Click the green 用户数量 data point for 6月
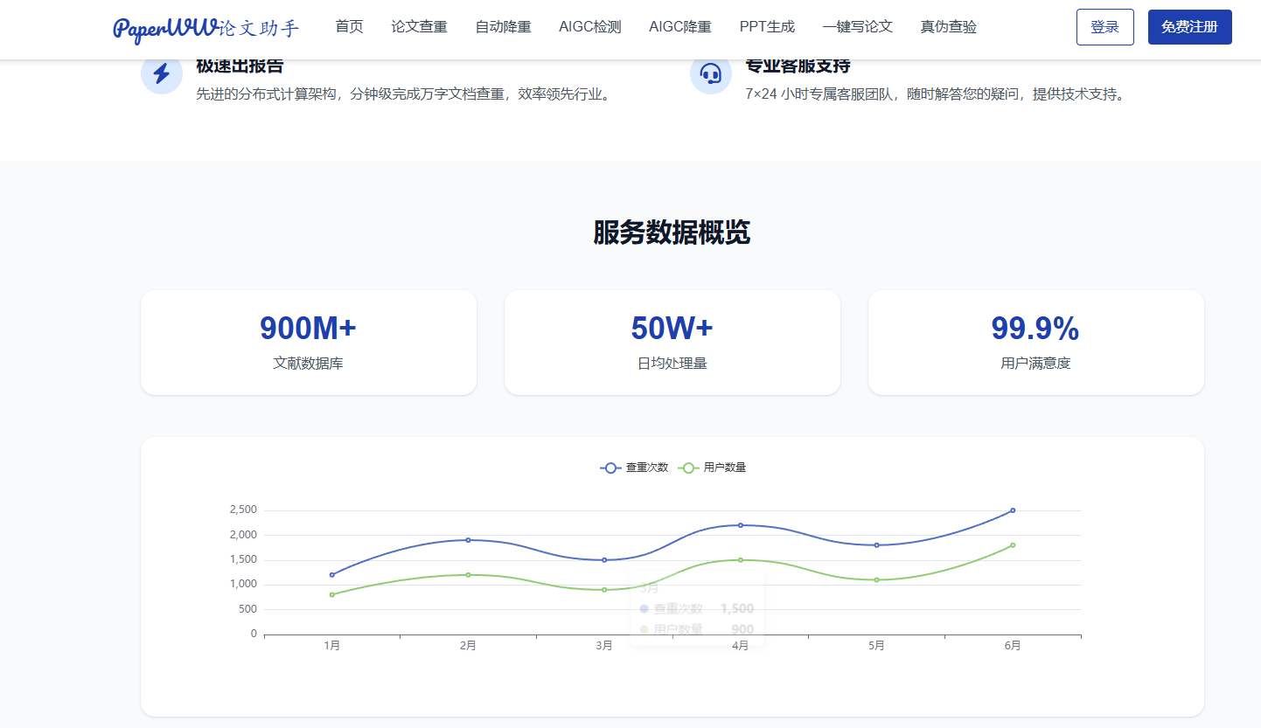 coord(1013,544)
